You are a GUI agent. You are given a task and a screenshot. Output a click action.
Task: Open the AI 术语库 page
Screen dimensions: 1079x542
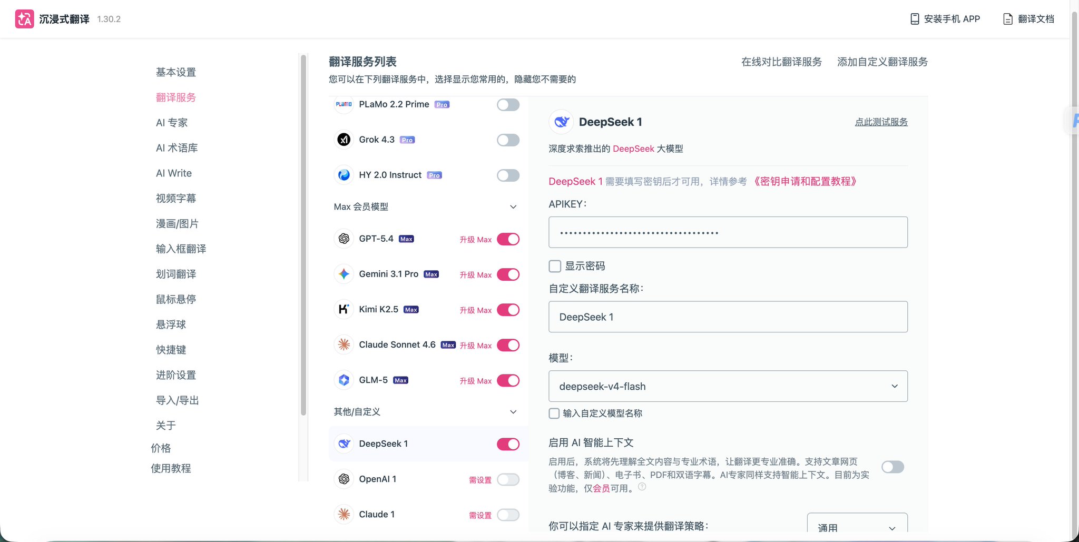[177, 148]
